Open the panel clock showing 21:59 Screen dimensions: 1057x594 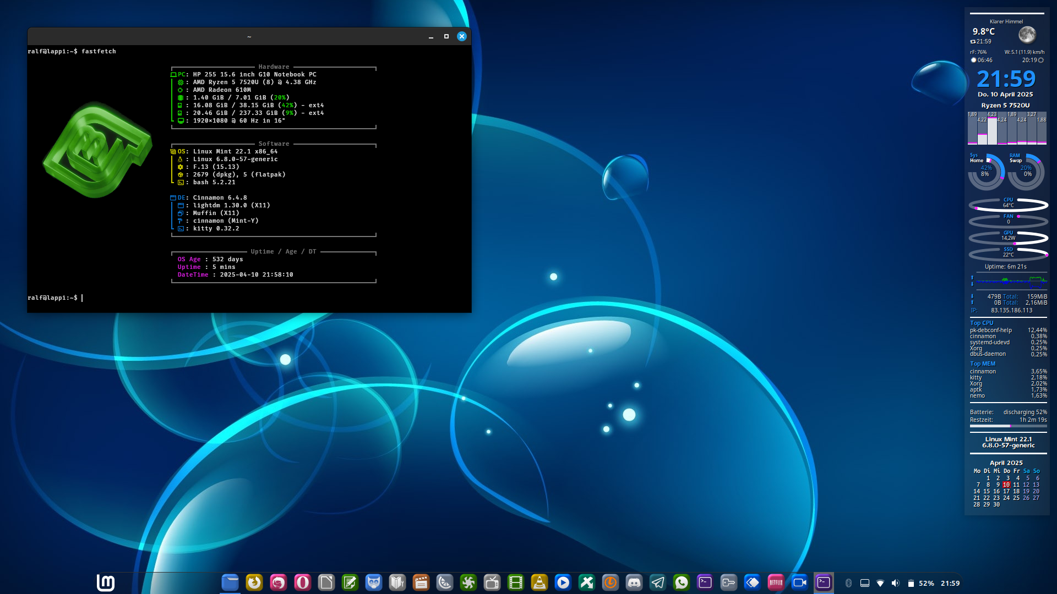950,583
